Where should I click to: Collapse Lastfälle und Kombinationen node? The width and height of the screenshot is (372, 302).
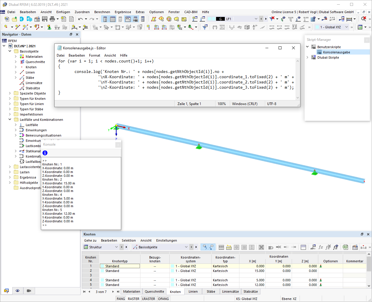click(10, 120)
